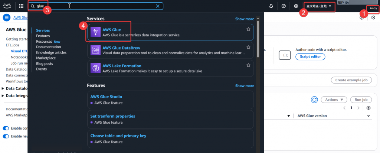Click the Script editor button
This screenshot has width=380, height=153.
coord(310,56)
